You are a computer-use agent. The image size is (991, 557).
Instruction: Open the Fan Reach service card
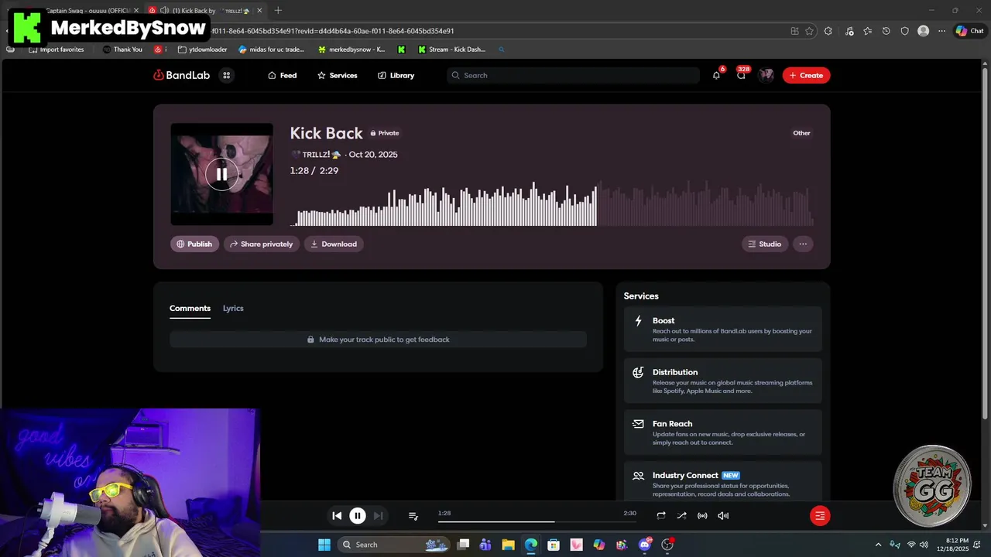coord(723,432)
